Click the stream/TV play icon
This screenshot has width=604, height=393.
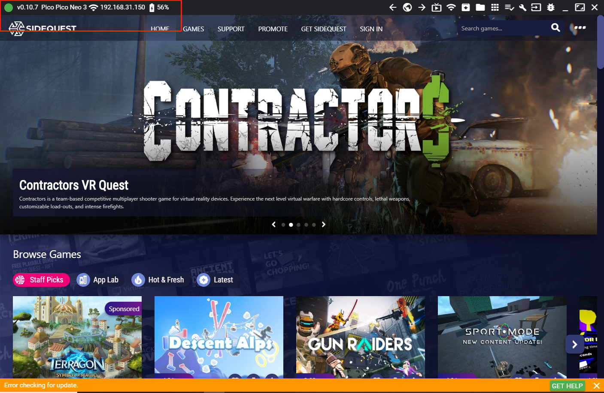click(x=436, y=7)
